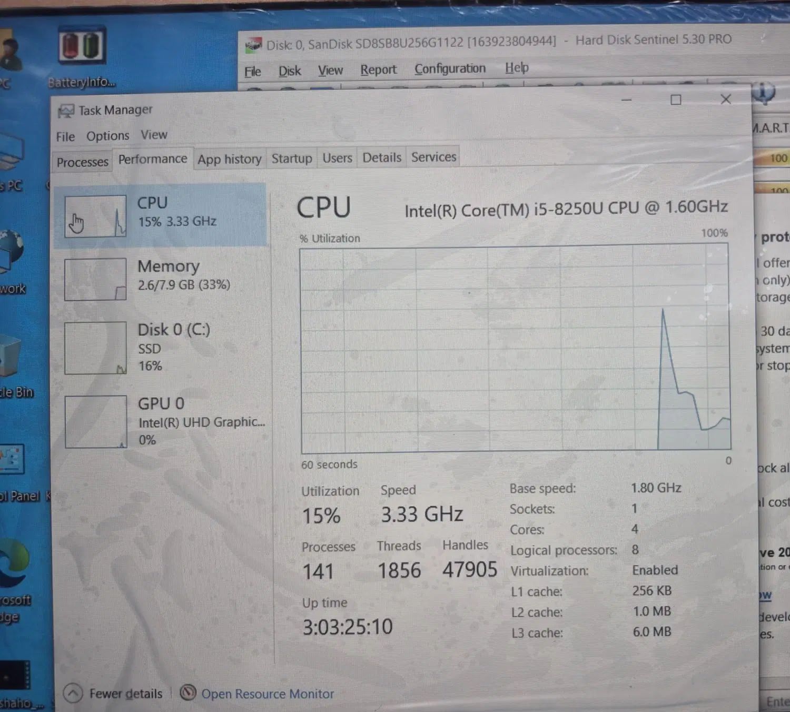Open Disk menu in Hard Disk Sentinel
790x712 pixels.
coord(290,71)
